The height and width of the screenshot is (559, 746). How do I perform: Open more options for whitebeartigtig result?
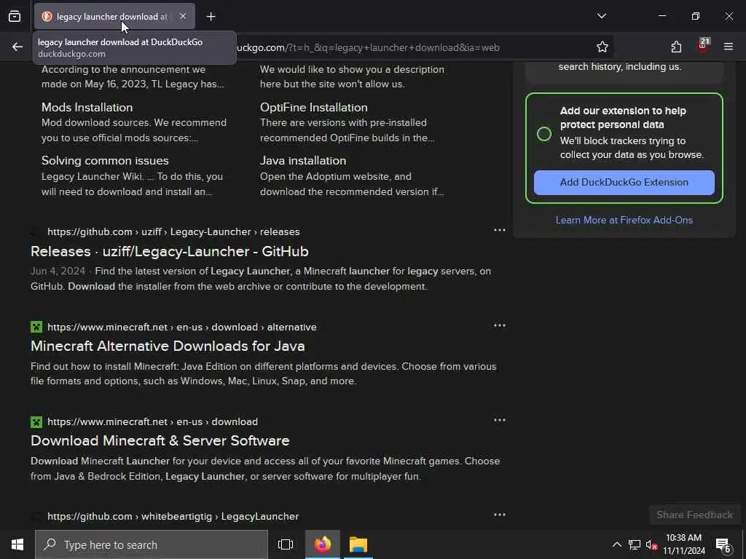pyautogui.click(x=500, y=515)
